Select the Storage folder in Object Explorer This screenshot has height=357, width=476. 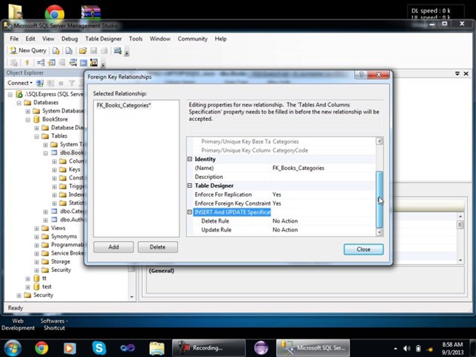click(60, 262)
